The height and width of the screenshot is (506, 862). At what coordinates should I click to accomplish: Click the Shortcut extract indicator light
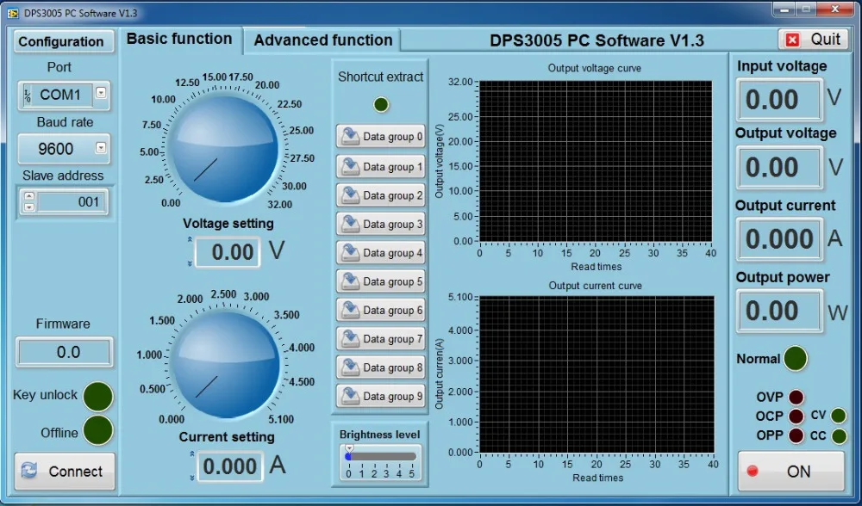point(380,104)
